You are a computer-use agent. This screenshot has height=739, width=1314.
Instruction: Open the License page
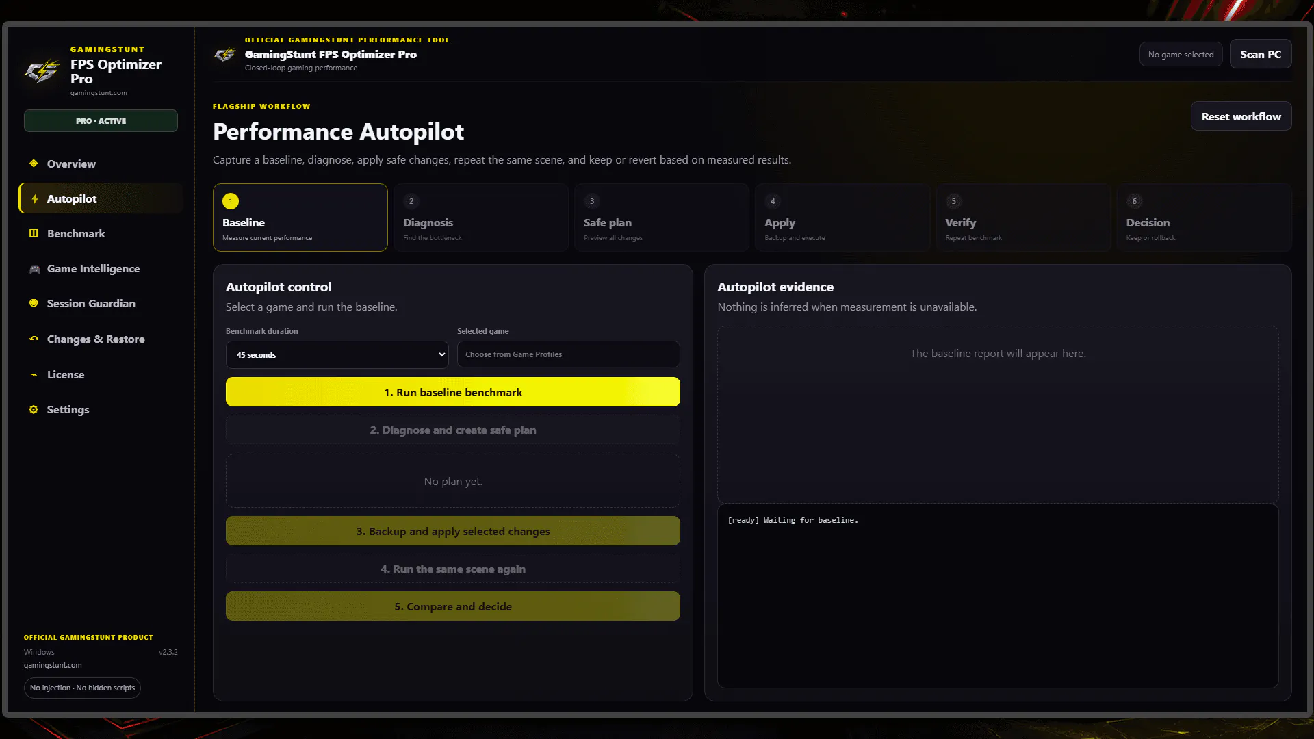click(x=101, y=375)
